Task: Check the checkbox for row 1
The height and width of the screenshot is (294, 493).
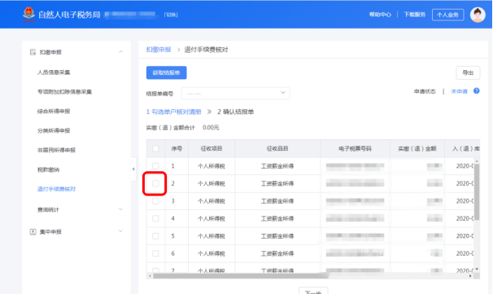Action: click(155, 166)
